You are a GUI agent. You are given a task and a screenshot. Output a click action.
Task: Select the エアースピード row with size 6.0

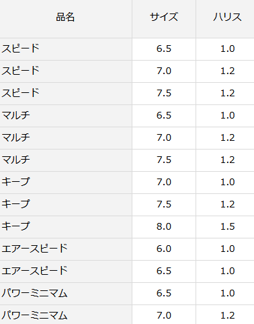pyautogui.click(x=127, y=249)
